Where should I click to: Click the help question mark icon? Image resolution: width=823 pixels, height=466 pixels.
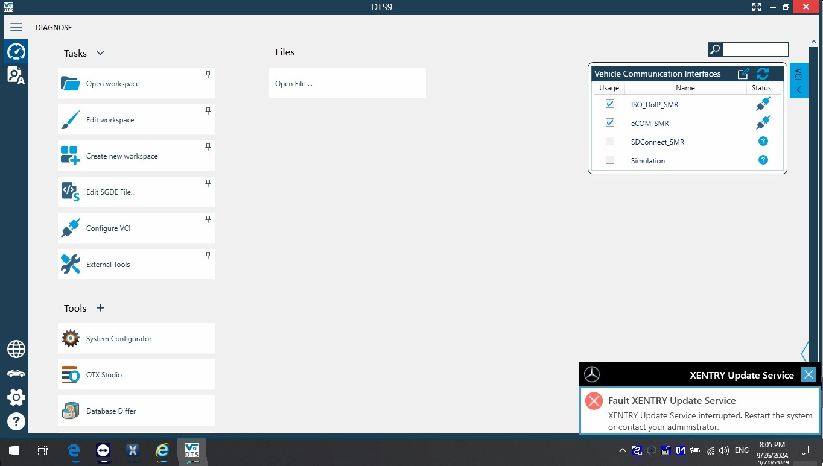tap(16, 421)
